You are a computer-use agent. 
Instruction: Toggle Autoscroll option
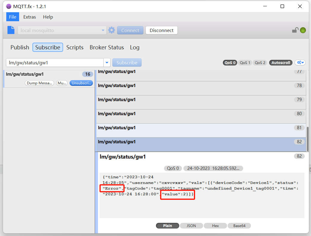[x=281, y=63]
